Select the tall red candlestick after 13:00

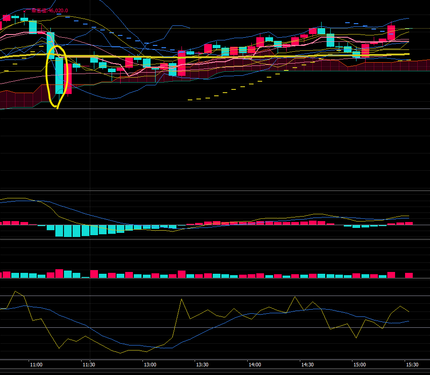click(181, 64)
